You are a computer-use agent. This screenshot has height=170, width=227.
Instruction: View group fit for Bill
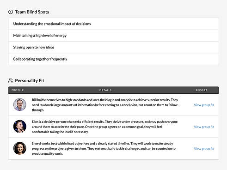[204, 105]
